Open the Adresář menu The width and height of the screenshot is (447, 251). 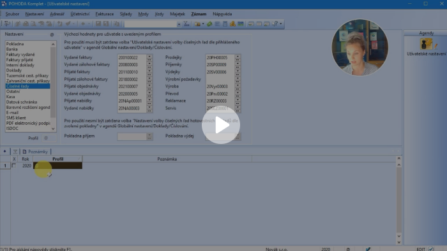coord(57,14)
